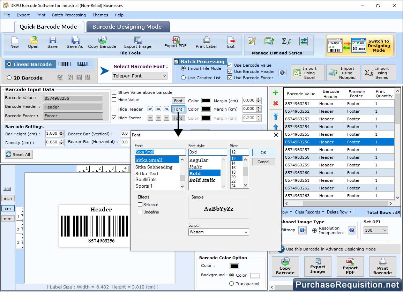The height and width of the screenshot is (292, 403).
Task: Enable the Strikeout effect checkbox
Action: 140,205
